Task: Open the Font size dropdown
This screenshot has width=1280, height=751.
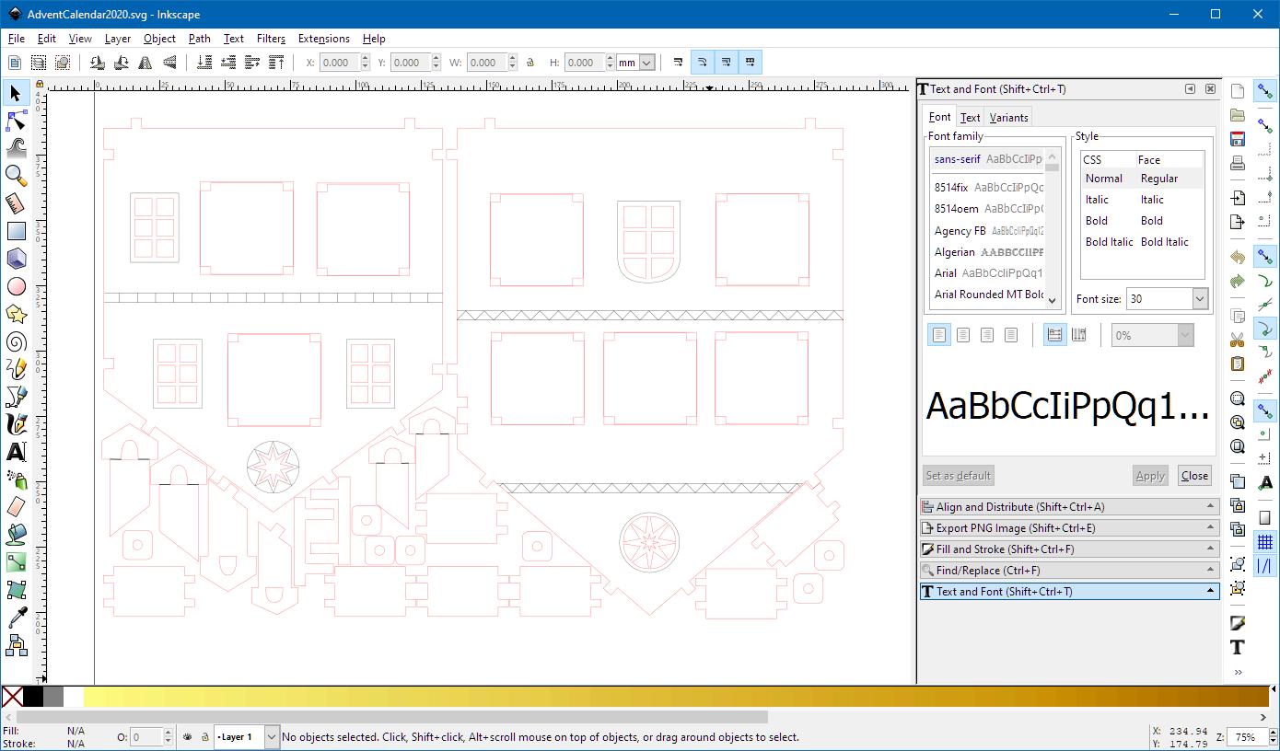Action: pos(1199,299)
